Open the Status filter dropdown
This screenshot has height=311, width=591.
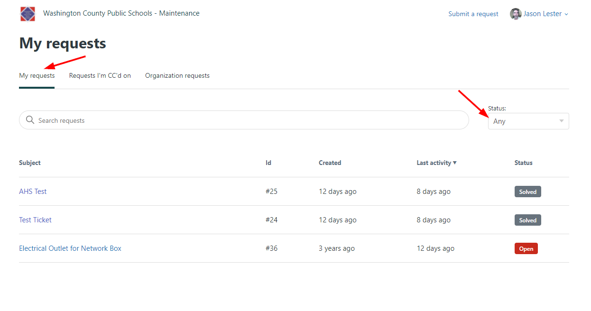tap(528, 121)
